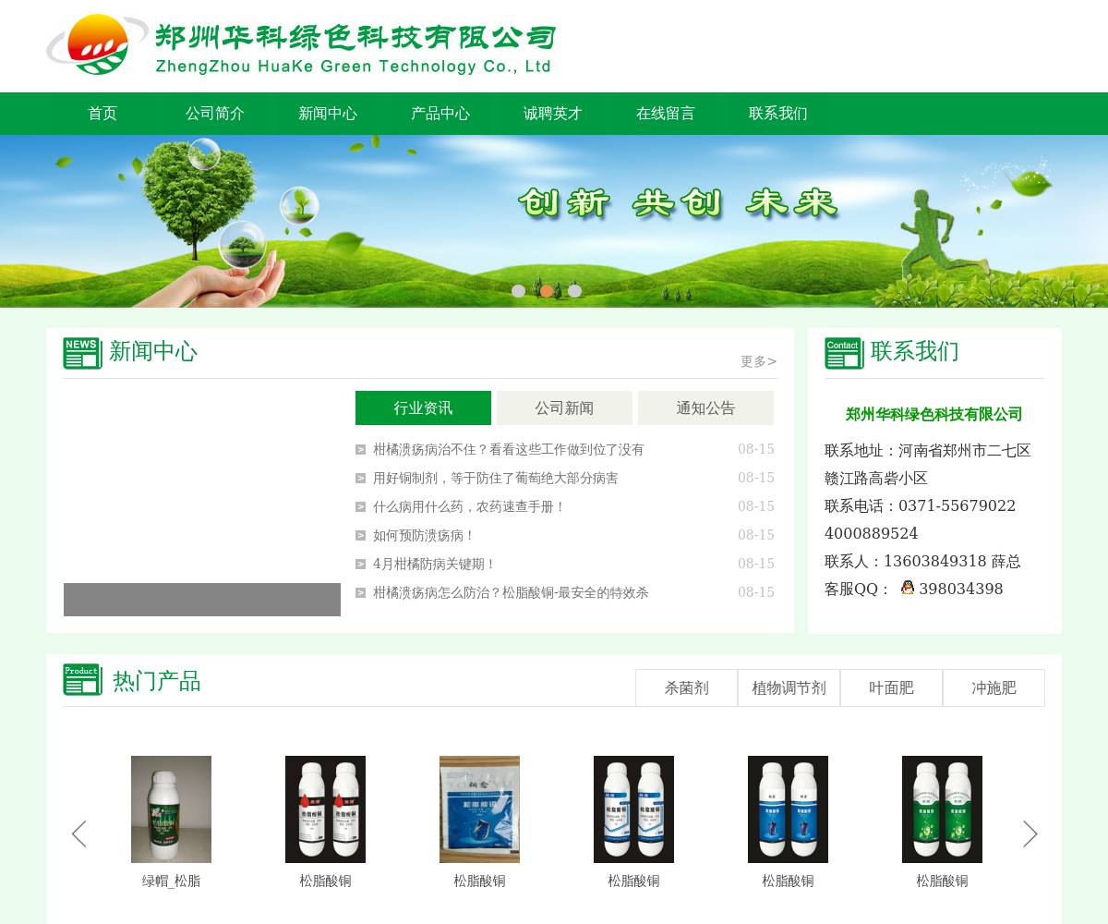This screenshot has height=924, width=1108.
Task: Open the 绿帽_松脂 product thumbnail
Action: coord(171,809)
